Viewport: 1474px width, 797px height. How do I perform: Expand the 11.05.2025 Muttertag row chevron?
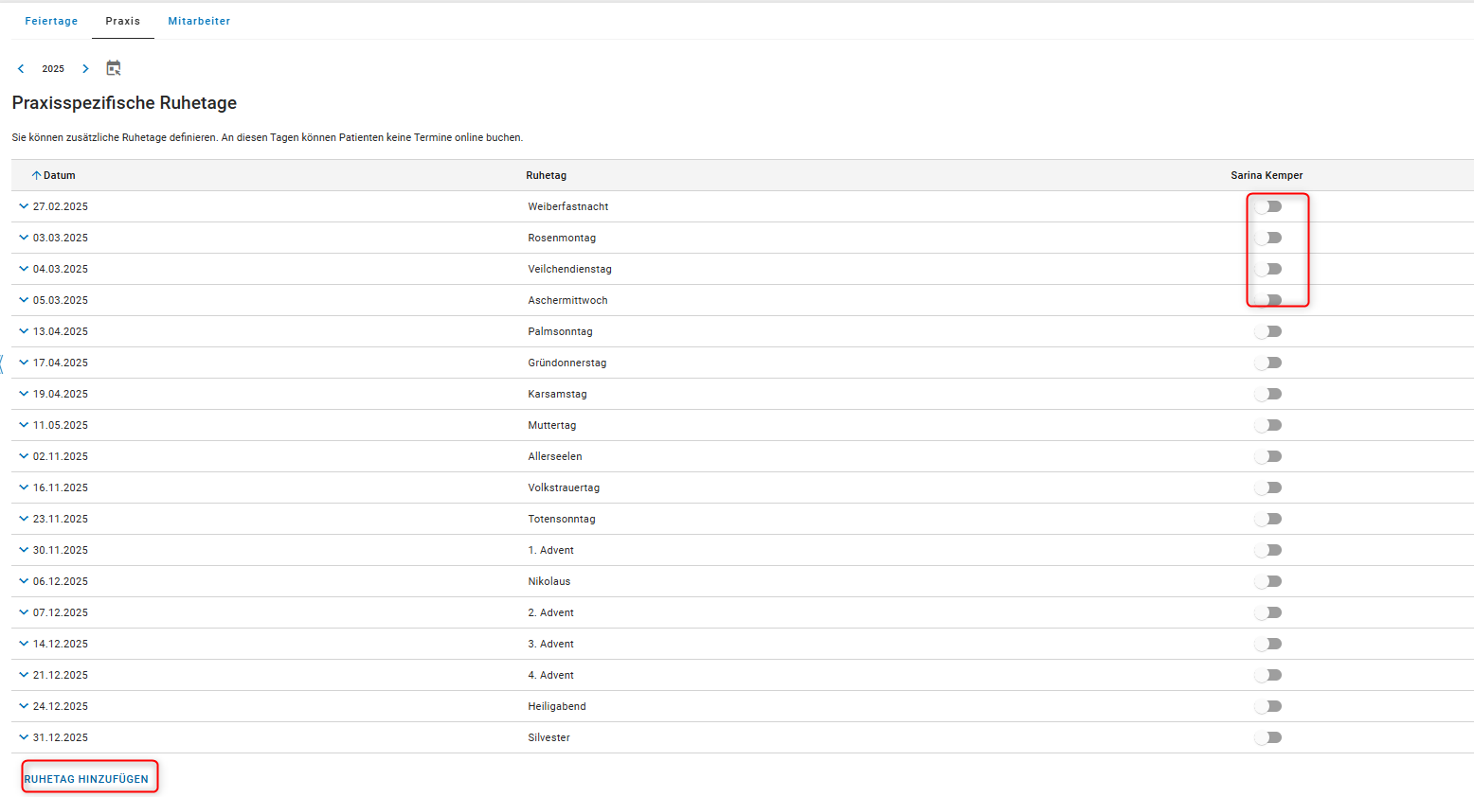coord(24,425)
